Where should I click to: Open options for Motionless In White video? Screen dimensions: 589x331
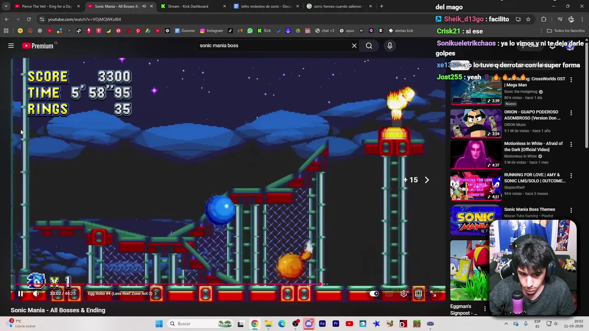(x=571, y=144)
